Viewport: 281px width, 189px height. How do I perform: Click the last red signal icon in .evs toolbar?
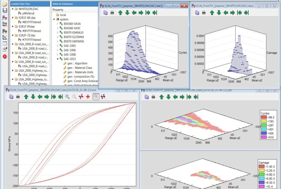point(103,97)
